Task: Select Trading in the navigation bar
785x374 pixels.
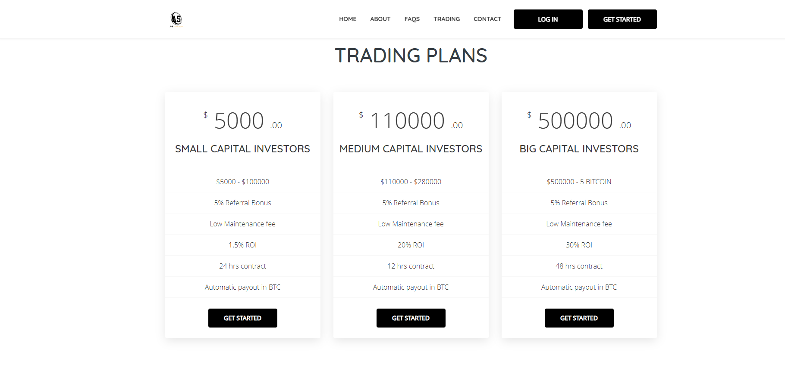Action: pyautogui.click(x=446, y=19)
